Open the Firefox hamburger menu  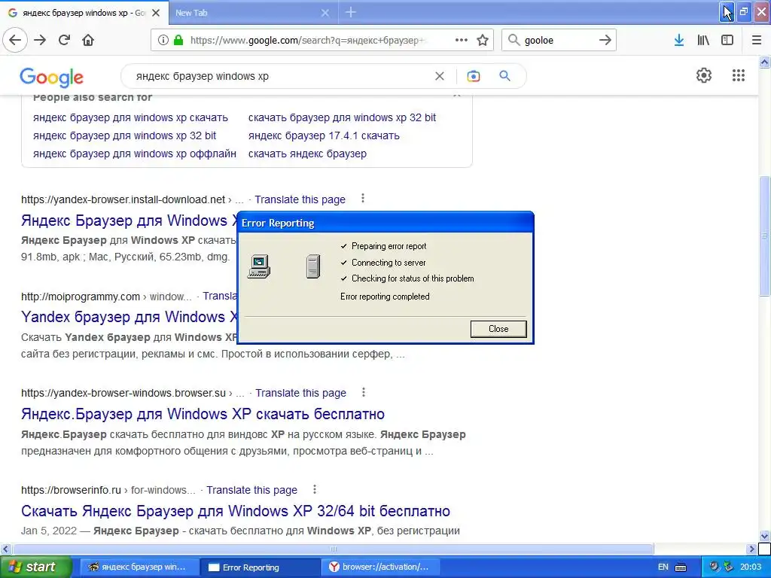pyautogui.click(x=757, y=40)
